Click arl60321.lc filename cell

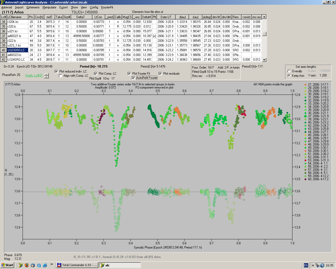click(x=18, y=36)
